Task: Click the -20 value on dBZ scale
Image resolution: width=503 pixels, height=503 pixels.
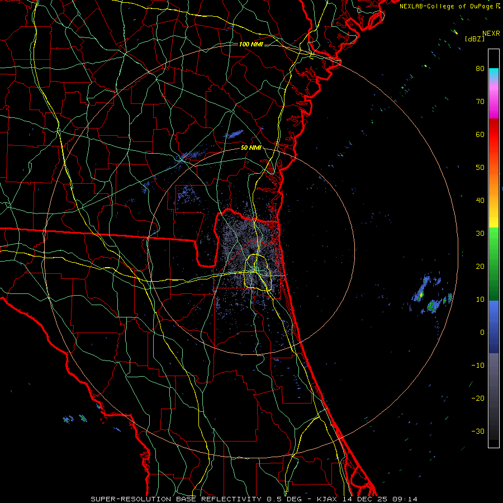Action: 478,398
